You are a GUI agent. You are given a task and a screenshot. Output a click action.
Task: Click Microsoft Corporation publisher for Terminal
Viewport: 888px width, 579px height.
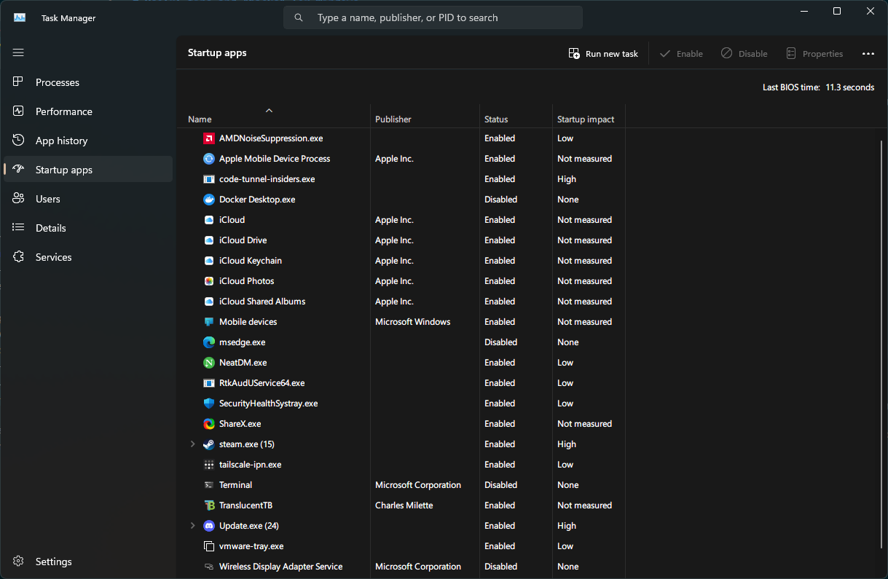(418, 485)
